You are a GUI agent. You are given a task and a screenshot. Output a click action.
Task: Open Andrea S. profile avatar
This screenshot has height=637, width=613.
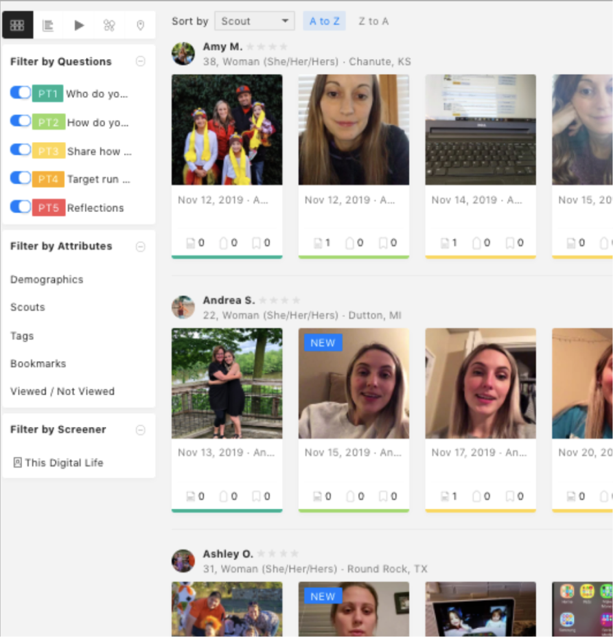(183, 307)
